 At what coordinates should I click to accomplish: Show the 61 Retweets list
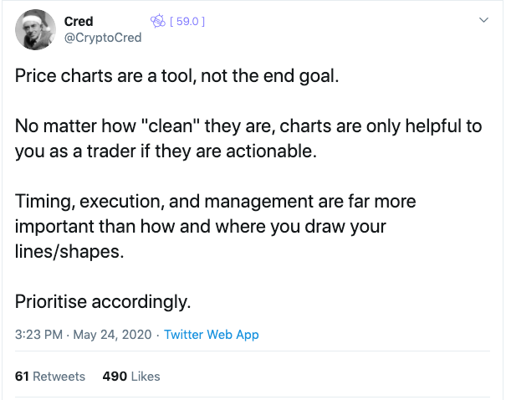point(50,377)
